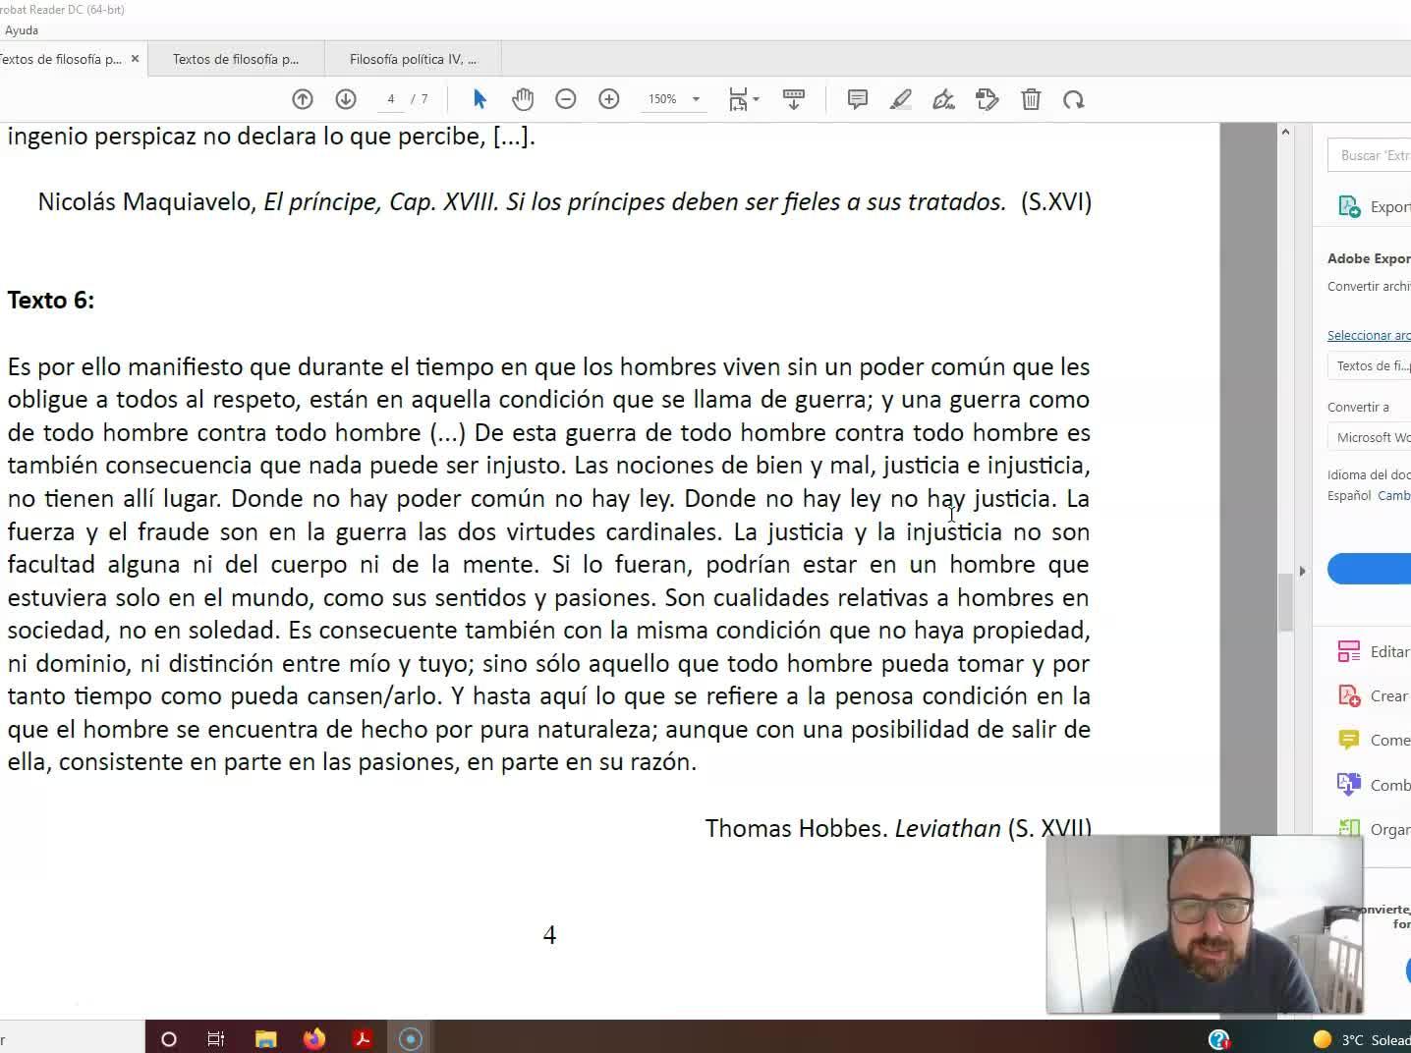1411x1053 pixels.
Task: Open the Ayuda menu
Action: pyautogui.click(x=22, y=30)
